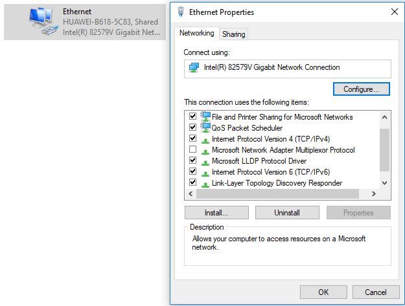This screenshot has height=306, width=405.
Task: Click the LLDP Protocol Driver icon
Action: point(205,162)
